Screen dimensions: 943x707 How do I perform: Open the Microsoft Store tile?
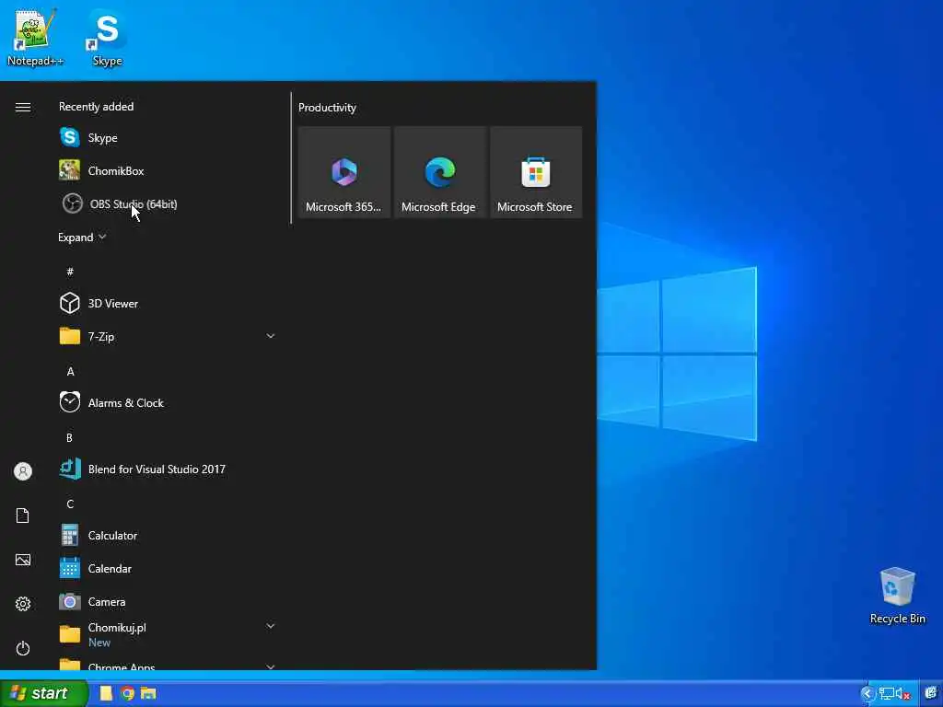[536, 172]
